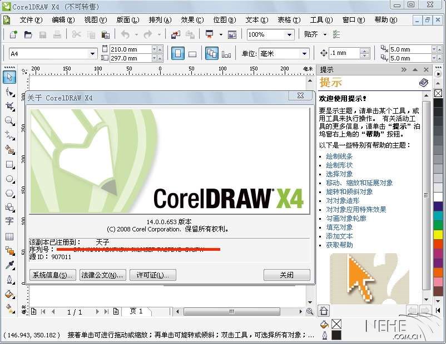This screenshot has height=344, width=446.
Task: Open the Hints help book icon
Action: pos(424,83)
